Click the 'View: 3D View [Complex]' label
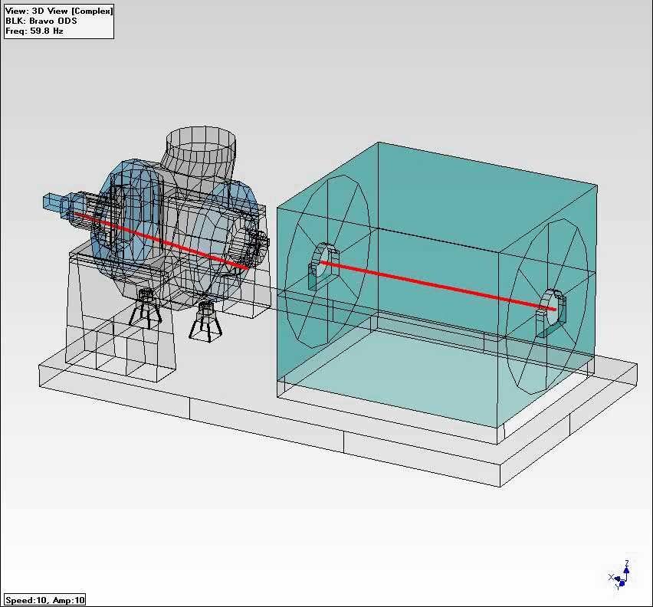This screenshot has width=653, height=607. (59, 11)
